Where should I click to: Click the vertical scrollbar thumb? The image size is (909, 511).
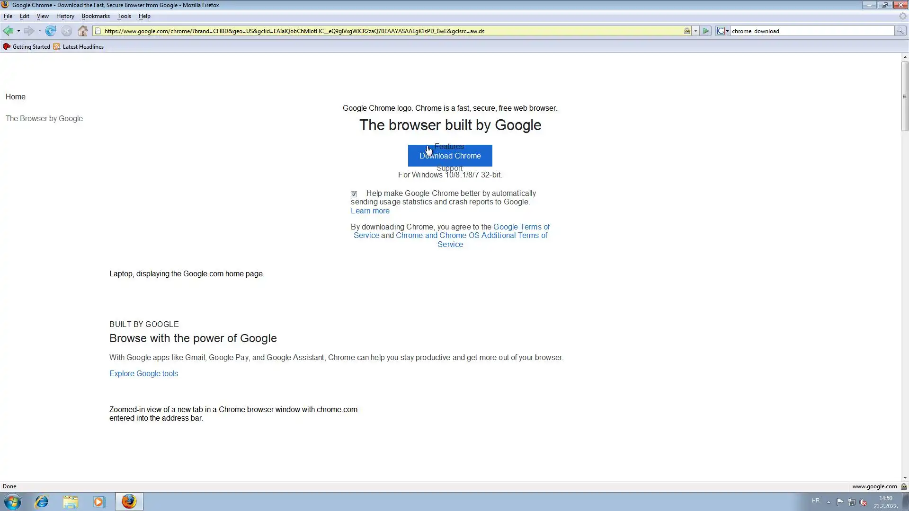coord(904,96)
